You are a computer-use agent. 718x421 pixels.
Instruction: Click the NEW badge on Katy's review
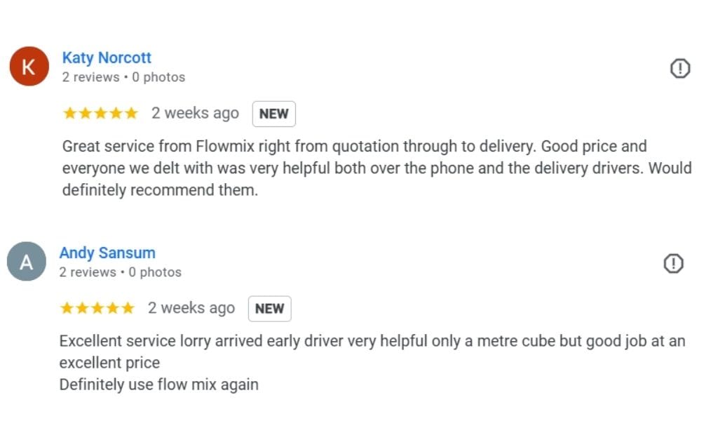[x=273, y=114]
